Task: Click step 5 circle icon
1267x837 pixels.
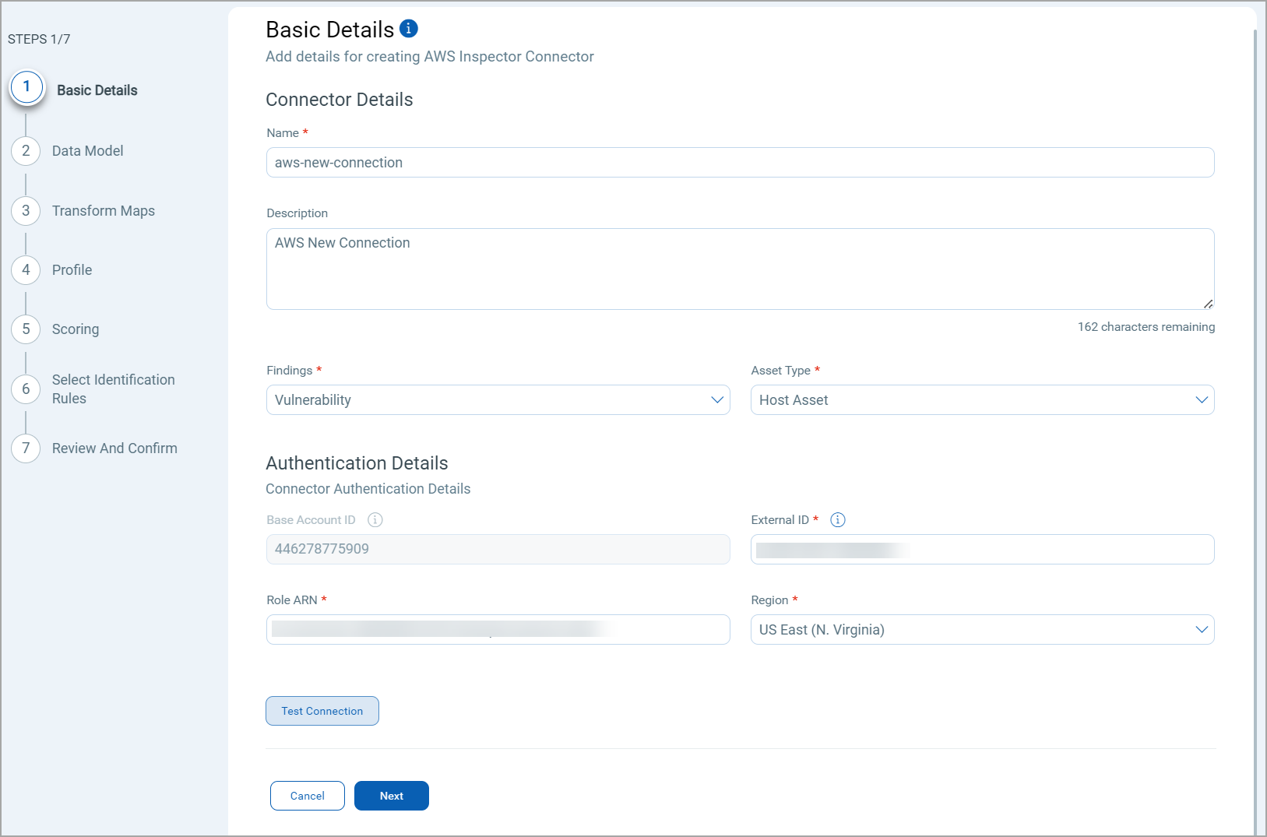Action: 26,329
